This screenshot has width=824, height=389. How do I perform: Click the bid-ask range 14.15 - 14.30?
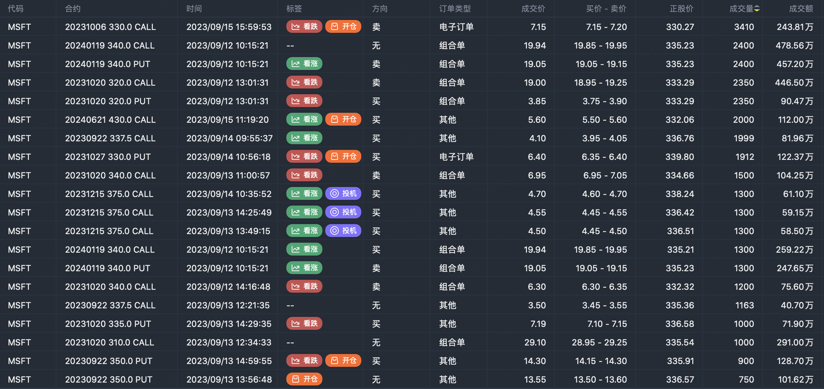pos(601,361)
